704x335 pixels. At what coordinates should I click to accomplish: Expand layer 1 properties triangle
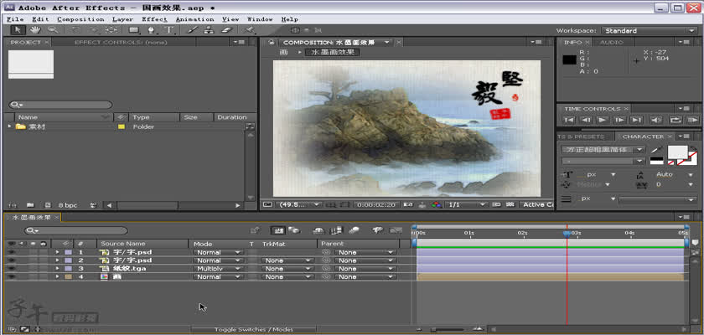pos(57,252)
